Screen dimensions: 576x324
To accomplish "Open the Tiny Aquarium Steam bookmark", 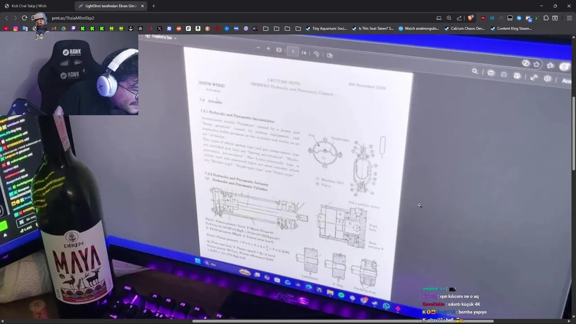I will 326,28.
